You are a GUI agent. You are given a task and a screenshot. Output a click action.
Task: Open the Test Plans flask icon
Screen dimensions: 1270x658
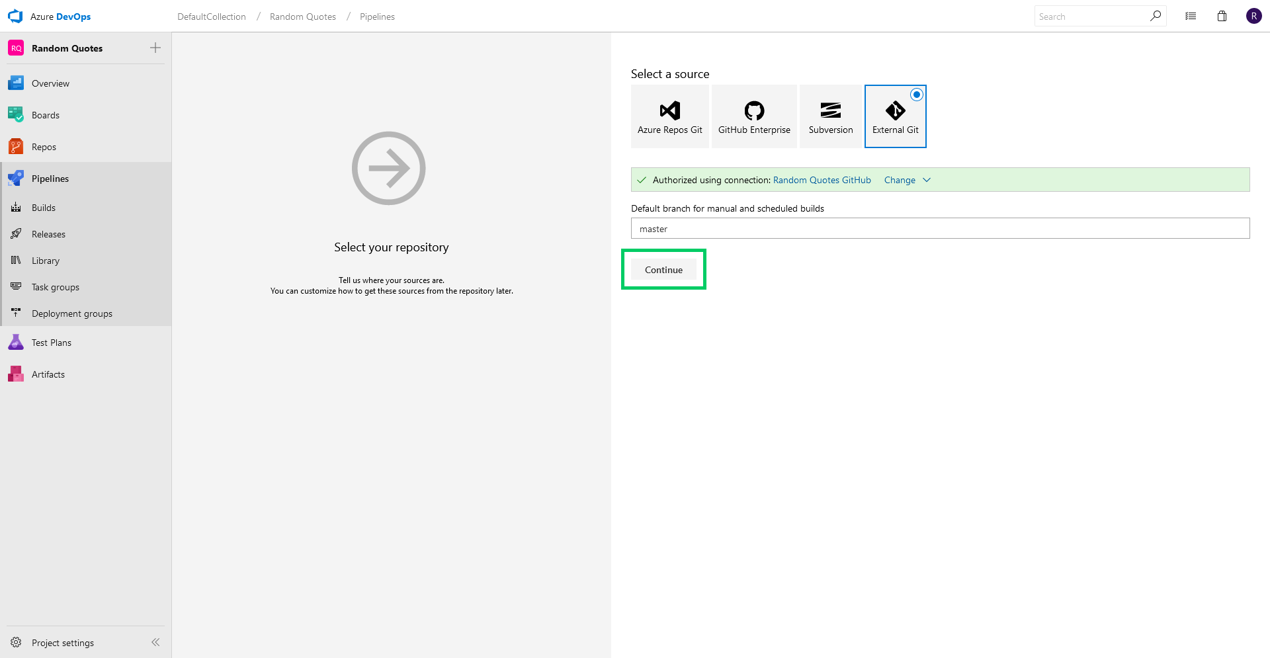point(16,343)
